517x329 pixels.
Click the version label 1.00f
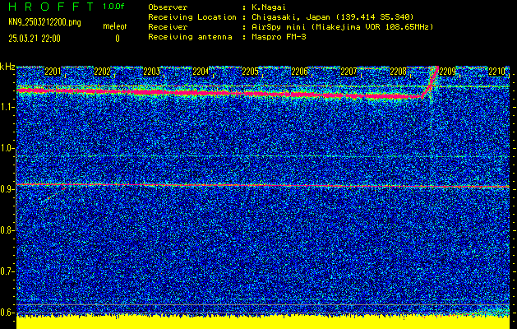(x=113, y=7)
